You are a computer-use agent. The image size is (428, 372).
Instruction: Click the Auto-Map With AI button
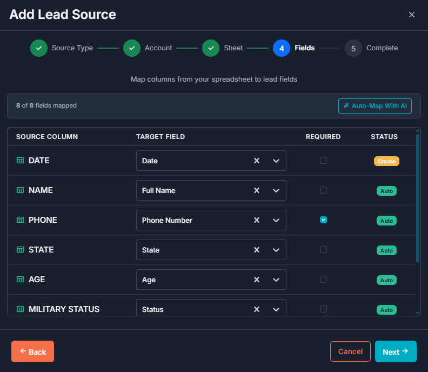375,106
